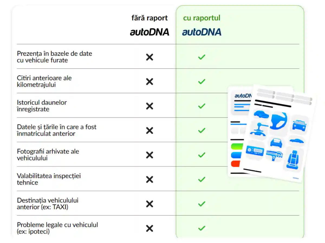
Task: Click the black autoDNA logo under fără raport
Action: click(149, 32)
